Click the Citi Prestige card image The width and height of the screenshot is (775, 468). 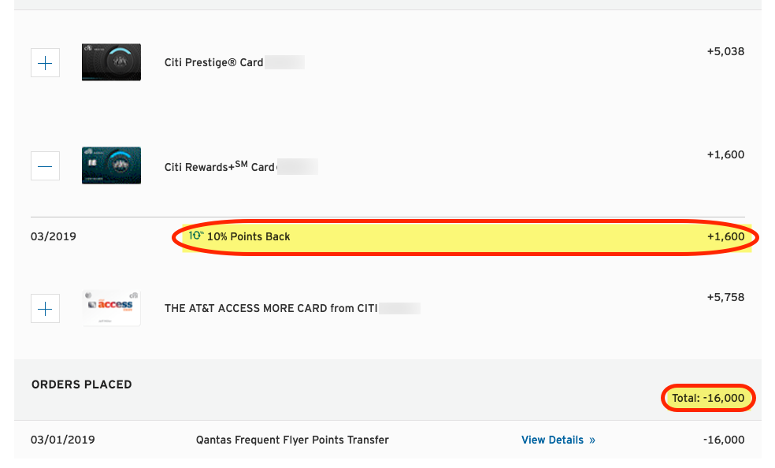tap(111, 62)
